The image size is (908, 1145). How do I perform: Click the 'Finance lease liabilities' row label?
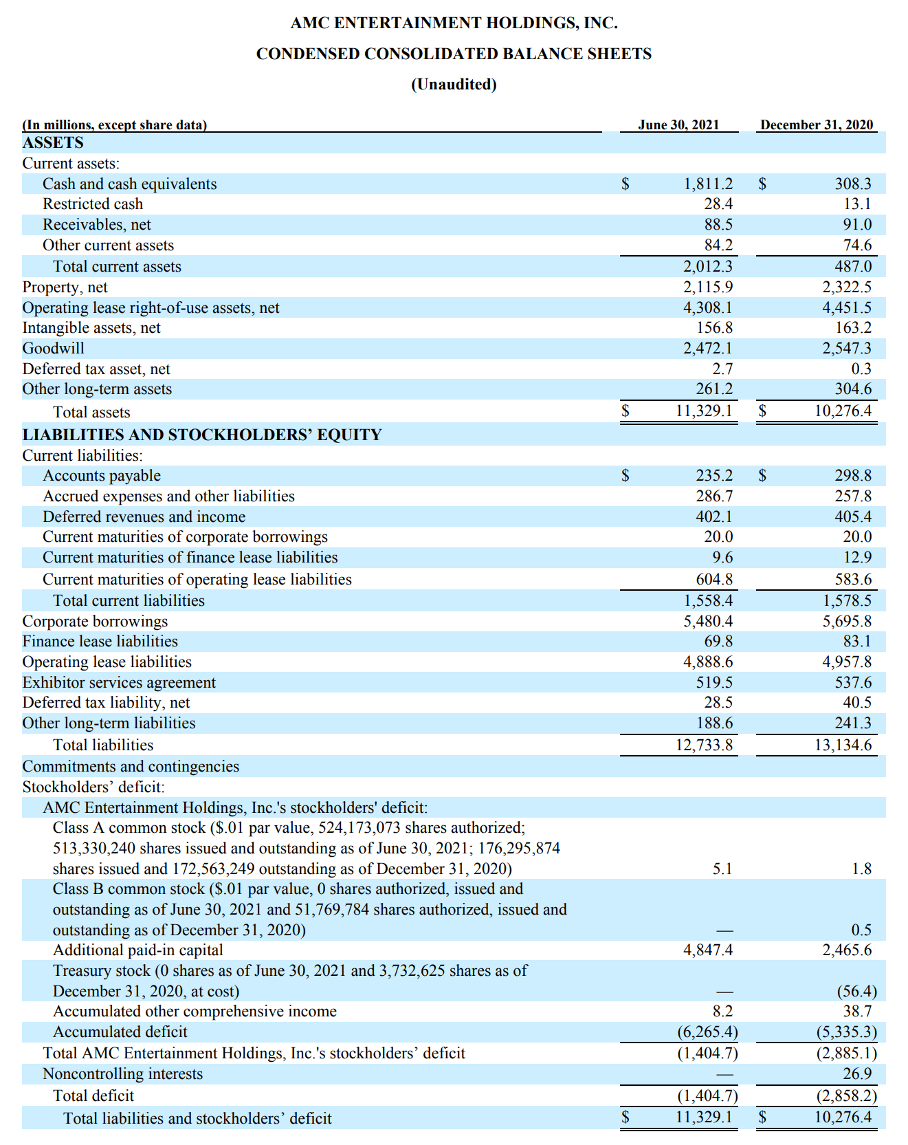tap(100, 642)
